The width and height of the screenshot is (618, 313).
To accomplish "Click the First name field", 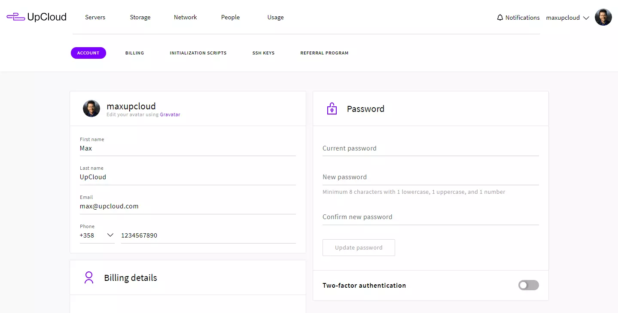I will click(188, 148).
